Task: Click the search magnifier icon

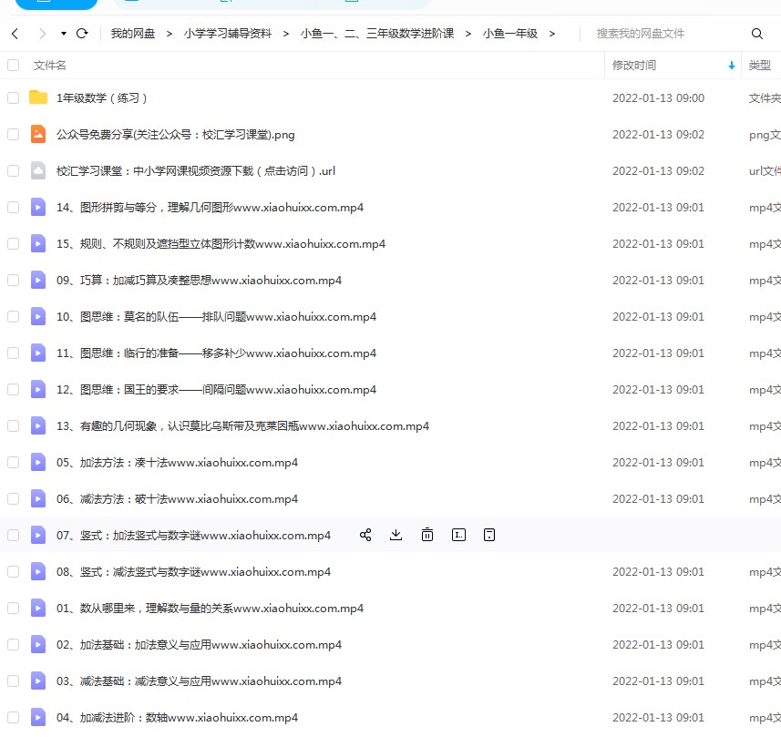Action: coord(757,34)
